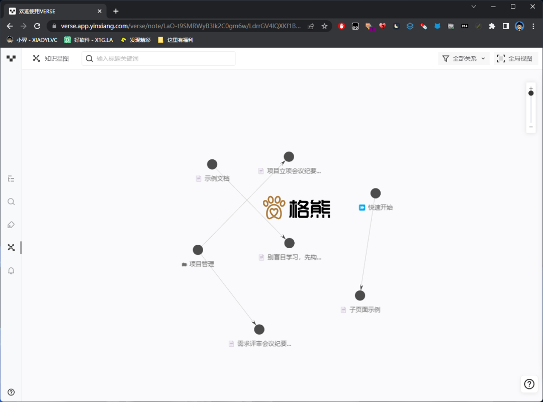Click the 示例文档 node label

tap(217, 179)
